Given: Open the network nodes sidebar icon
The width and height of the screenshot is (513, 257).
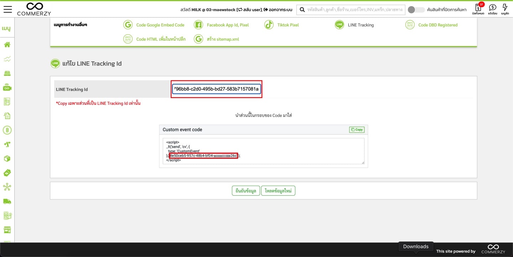Looking at the screenshot, I should tap(7, 187).
